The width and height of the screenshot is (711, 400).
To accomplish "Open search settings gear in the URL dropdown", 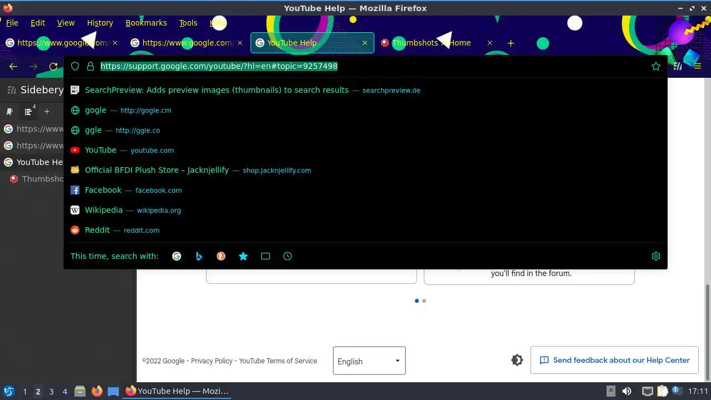I will coord(656,256).
